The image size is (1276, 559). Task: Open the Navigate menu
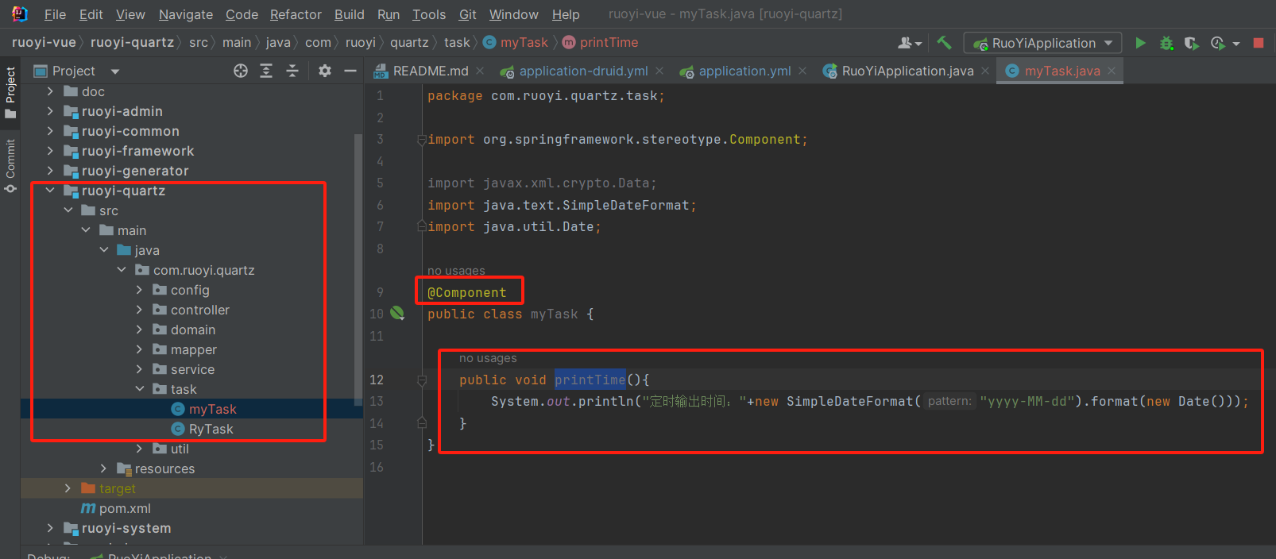click(186, 14)
